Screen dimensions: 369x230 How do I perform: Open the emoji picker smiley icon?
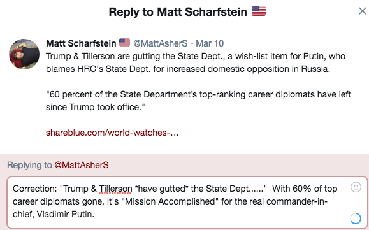(356, 187)
